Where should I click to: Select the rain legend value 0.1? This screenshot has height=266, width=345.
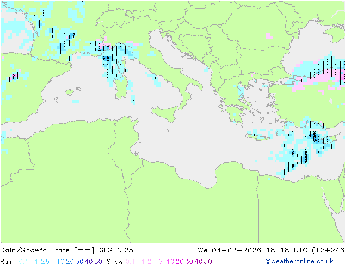23,262
